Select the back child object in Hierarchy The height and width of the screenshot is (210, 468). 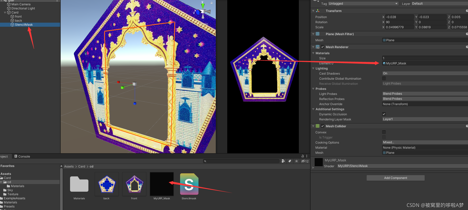tap(18, 21)
